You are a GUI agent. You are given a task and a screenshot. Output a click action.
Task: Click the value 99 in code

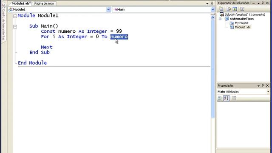(x=119, y=31)
